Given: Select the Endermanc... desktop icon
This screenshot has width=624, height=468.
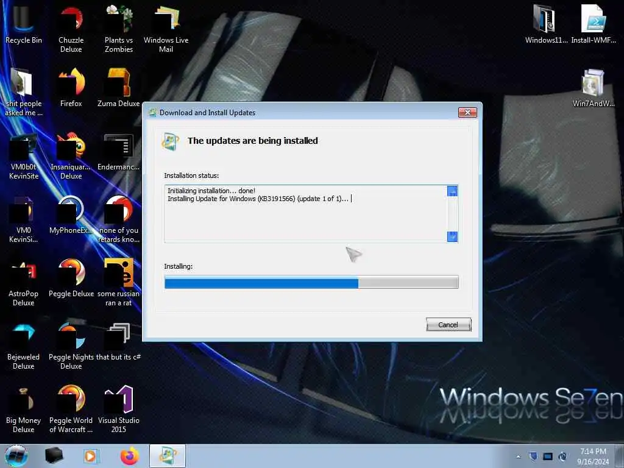Looking at the screenshot, I should click(119, 151).
